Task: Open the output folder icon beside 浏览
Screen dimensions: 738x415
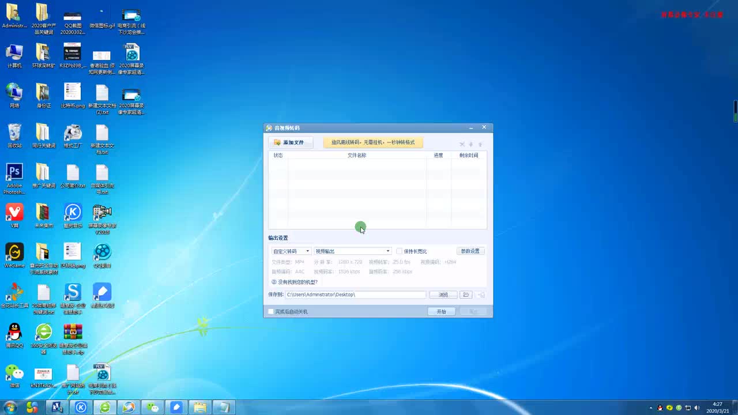Action: 466,295
